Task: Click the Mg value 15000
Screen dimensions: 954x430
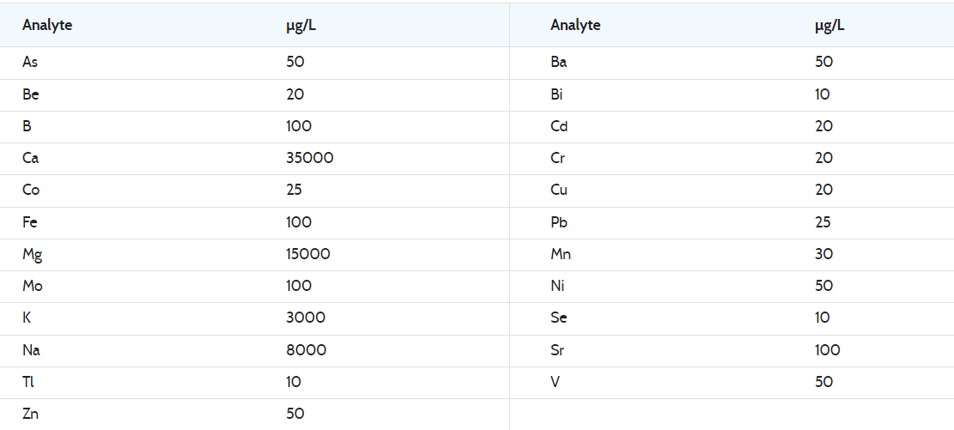Action: pos(308,254)
